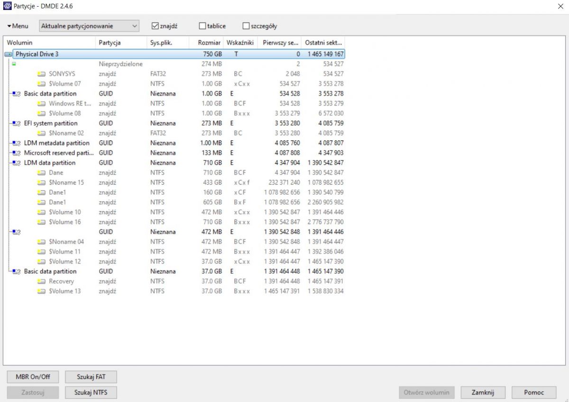Click the Szukaj NTFS button
Screen dimensions: 569x402
(x=91, y=393)
